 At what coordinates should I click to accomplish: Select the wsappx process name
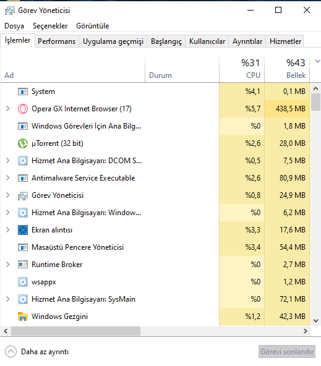pos(44,282)
